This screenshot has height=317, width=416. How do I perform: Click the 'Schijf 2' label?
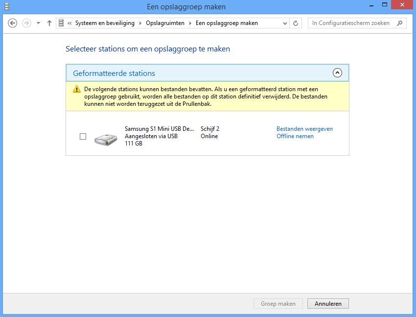210,129
